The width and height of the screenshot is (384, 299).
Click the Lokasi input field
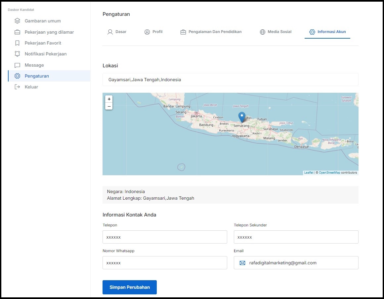[x=231, y=80]
